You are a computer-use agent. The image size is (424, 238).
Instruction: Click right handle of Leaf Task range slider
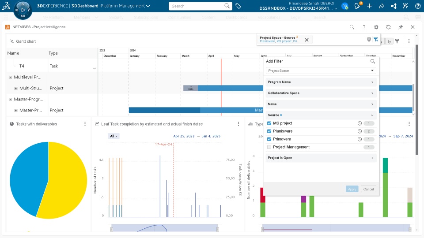[218, 229]
